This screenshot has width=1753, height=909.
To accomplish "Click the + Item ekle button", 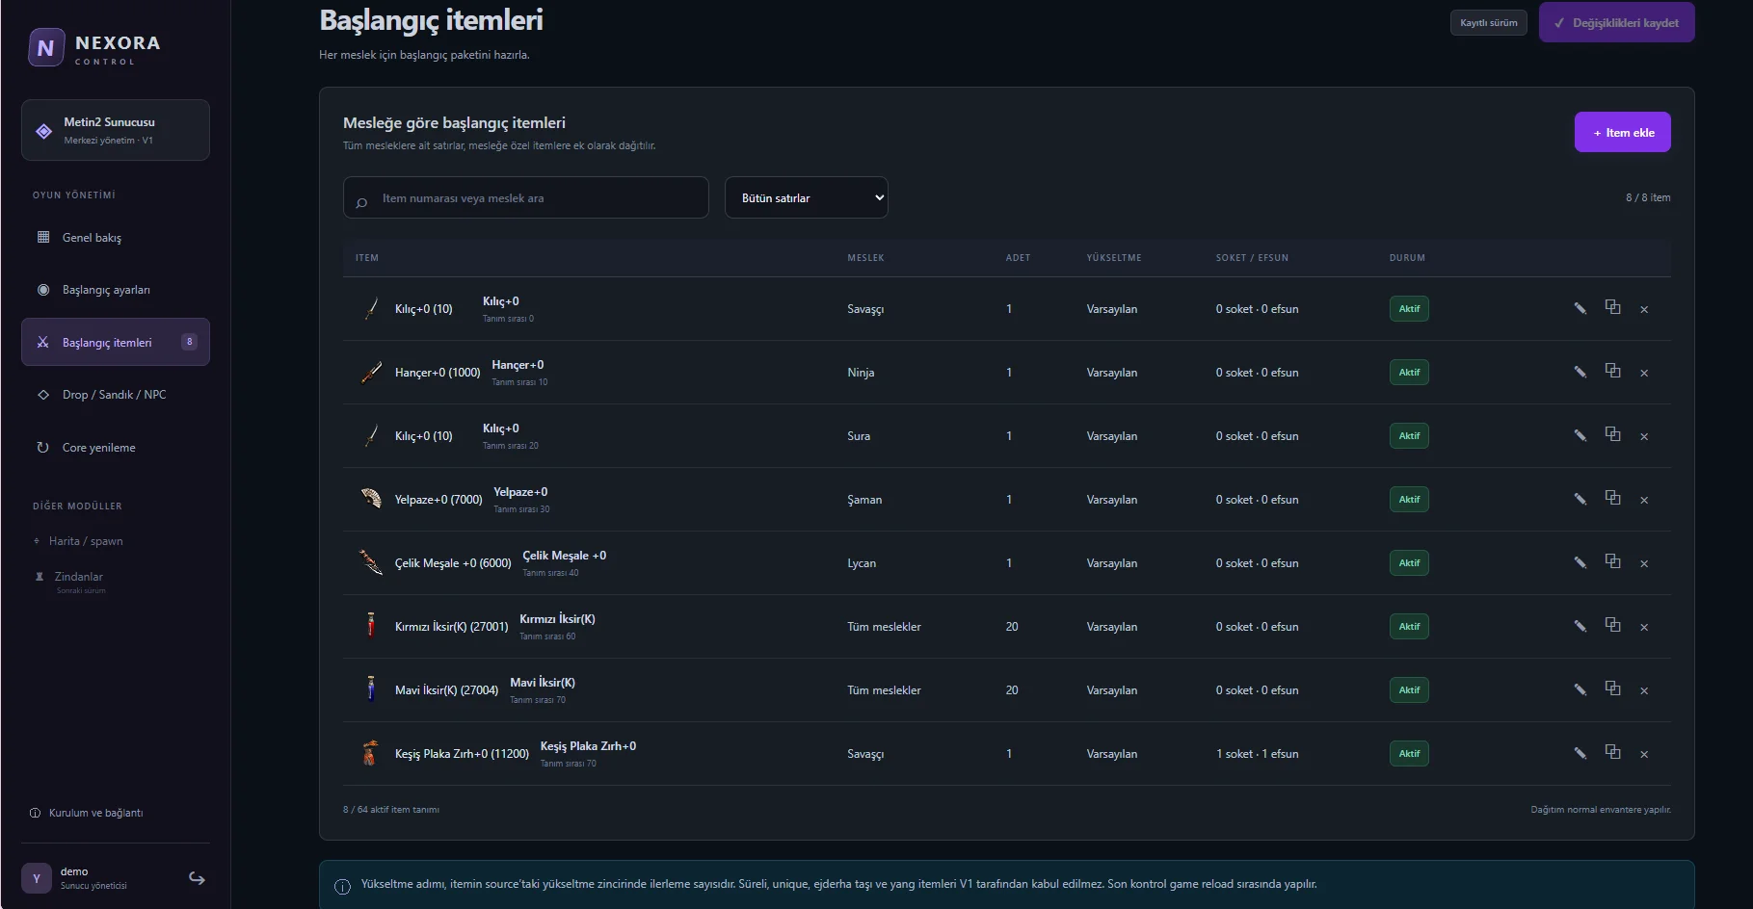I will tap(1623, 132).
